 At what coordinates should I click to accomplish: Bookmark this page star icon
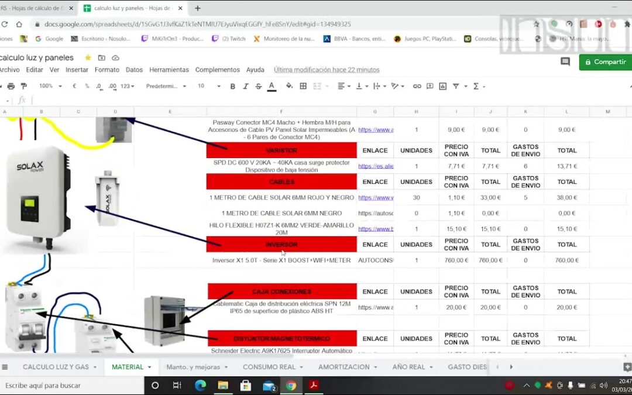click(x=536, y=24)
